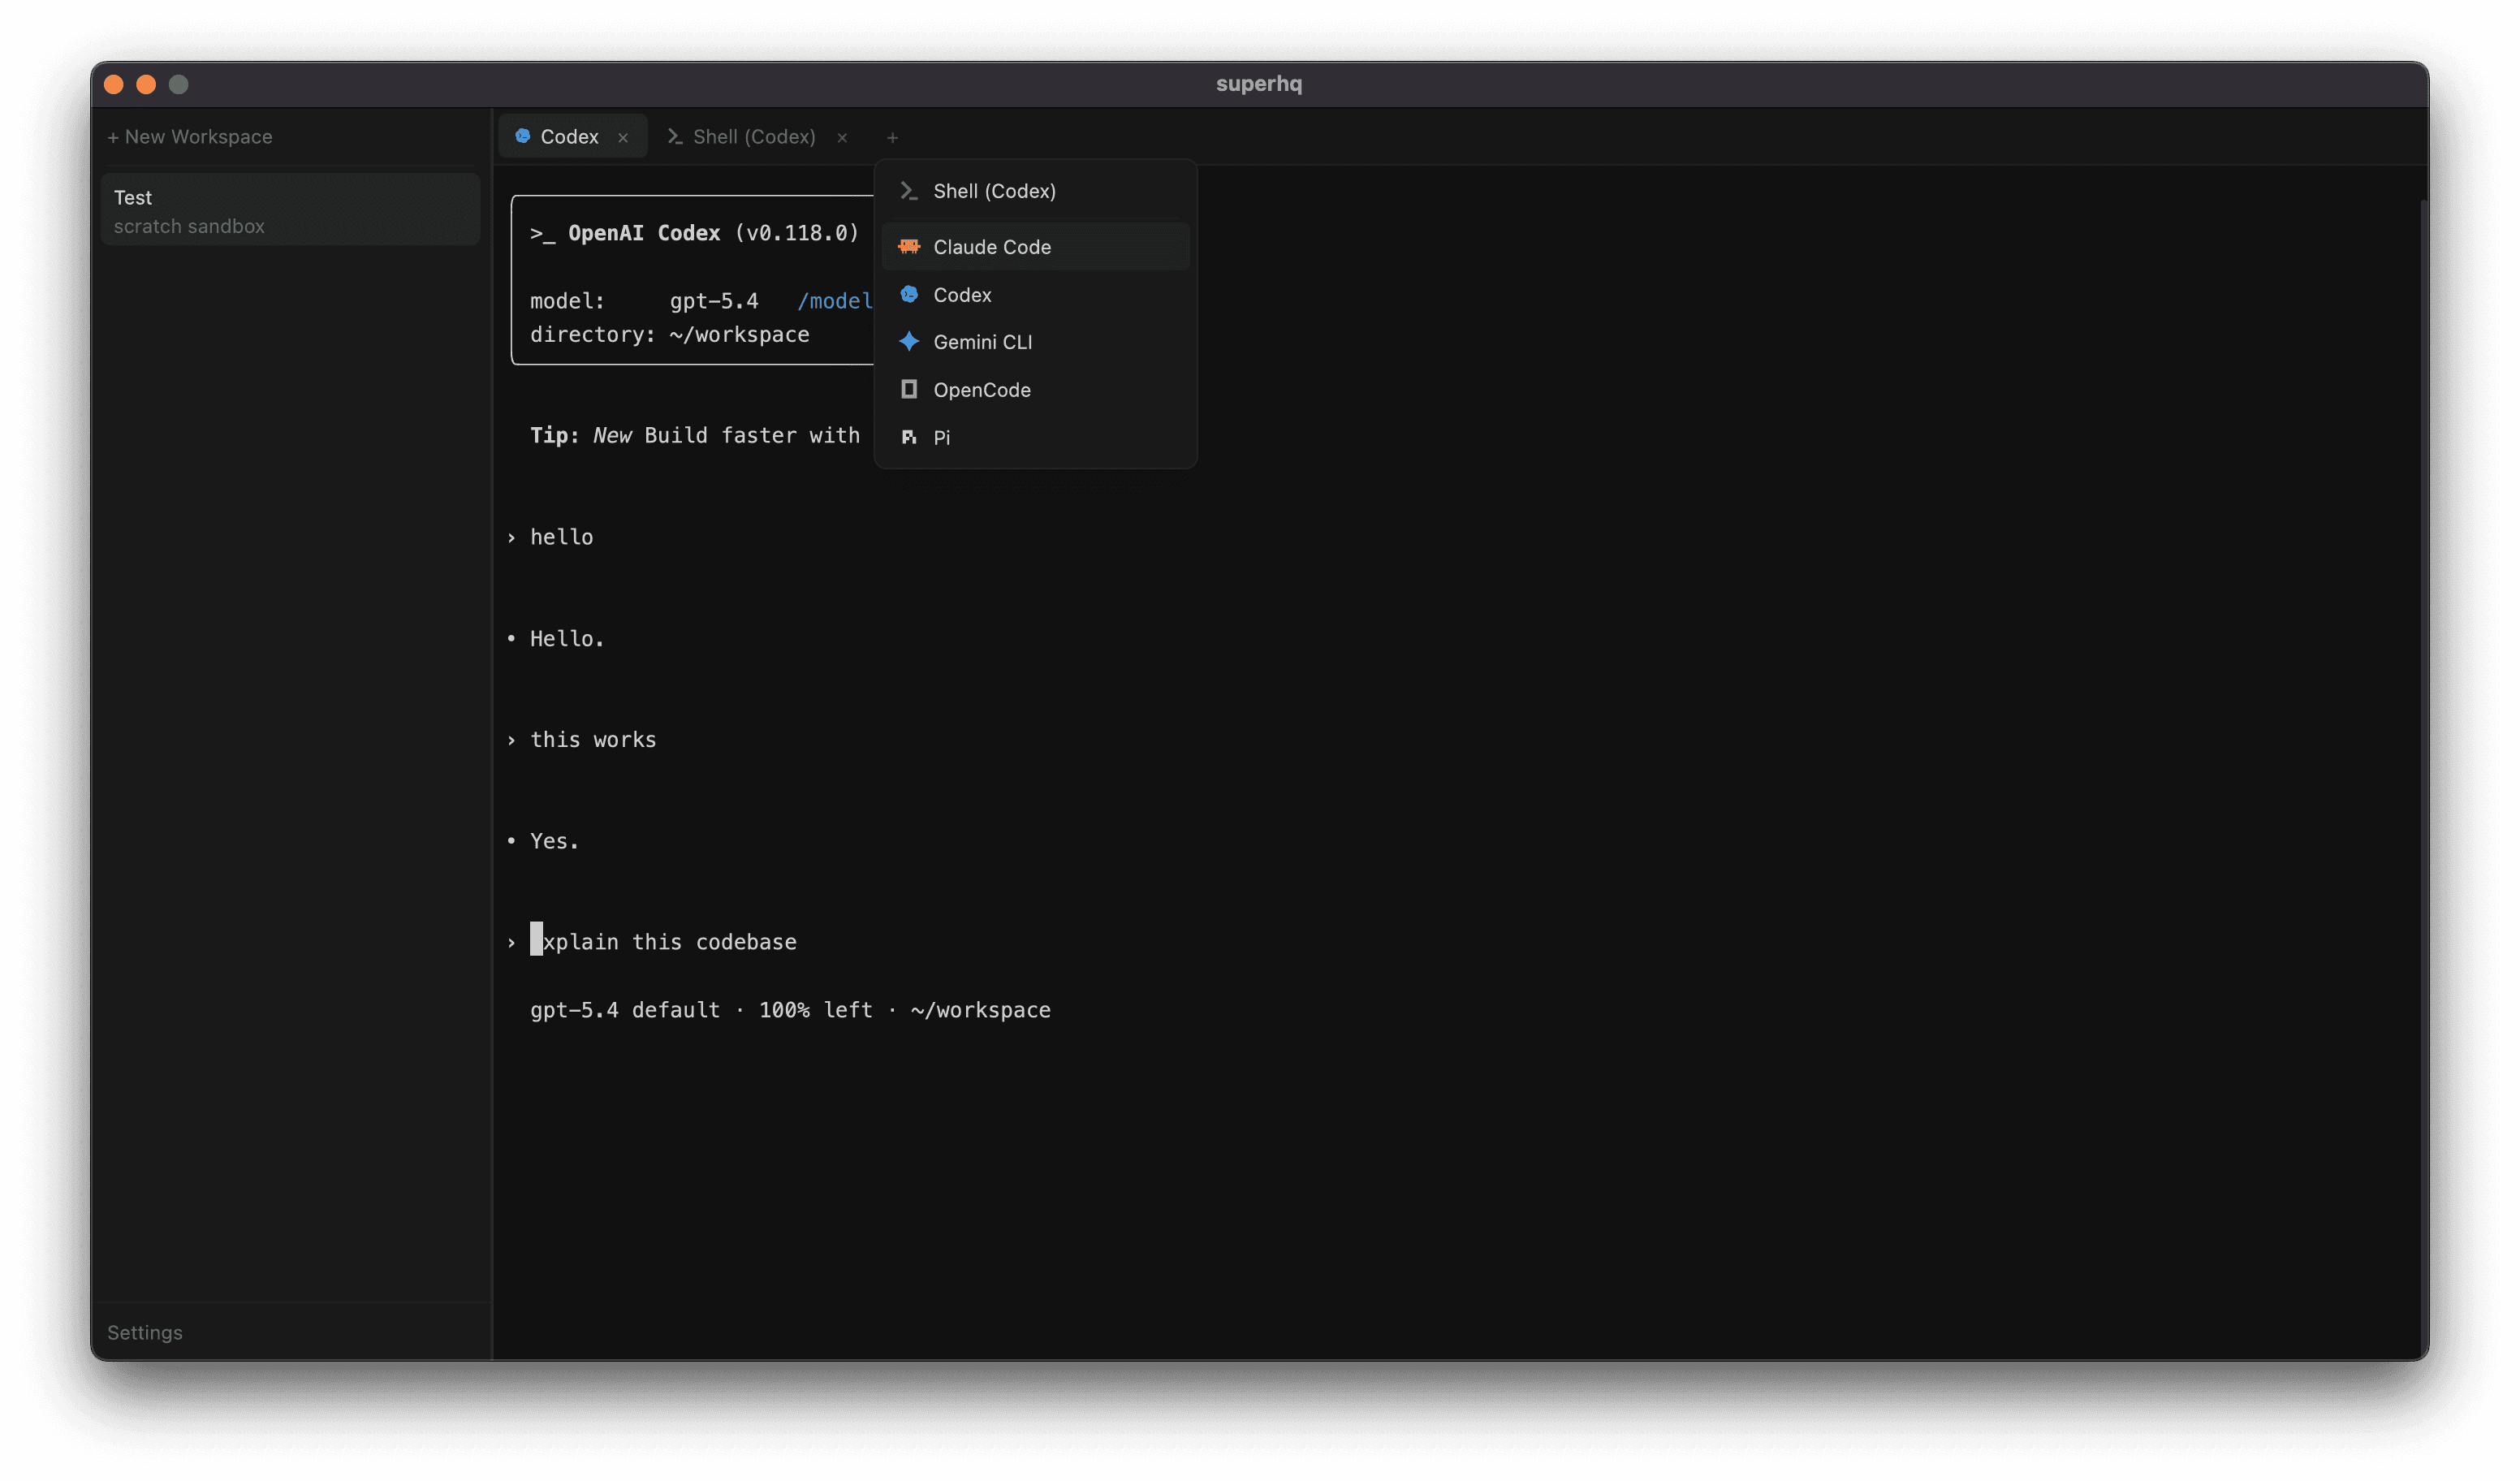Click the Codex tab's blue icon

click(x=522, y=136)
